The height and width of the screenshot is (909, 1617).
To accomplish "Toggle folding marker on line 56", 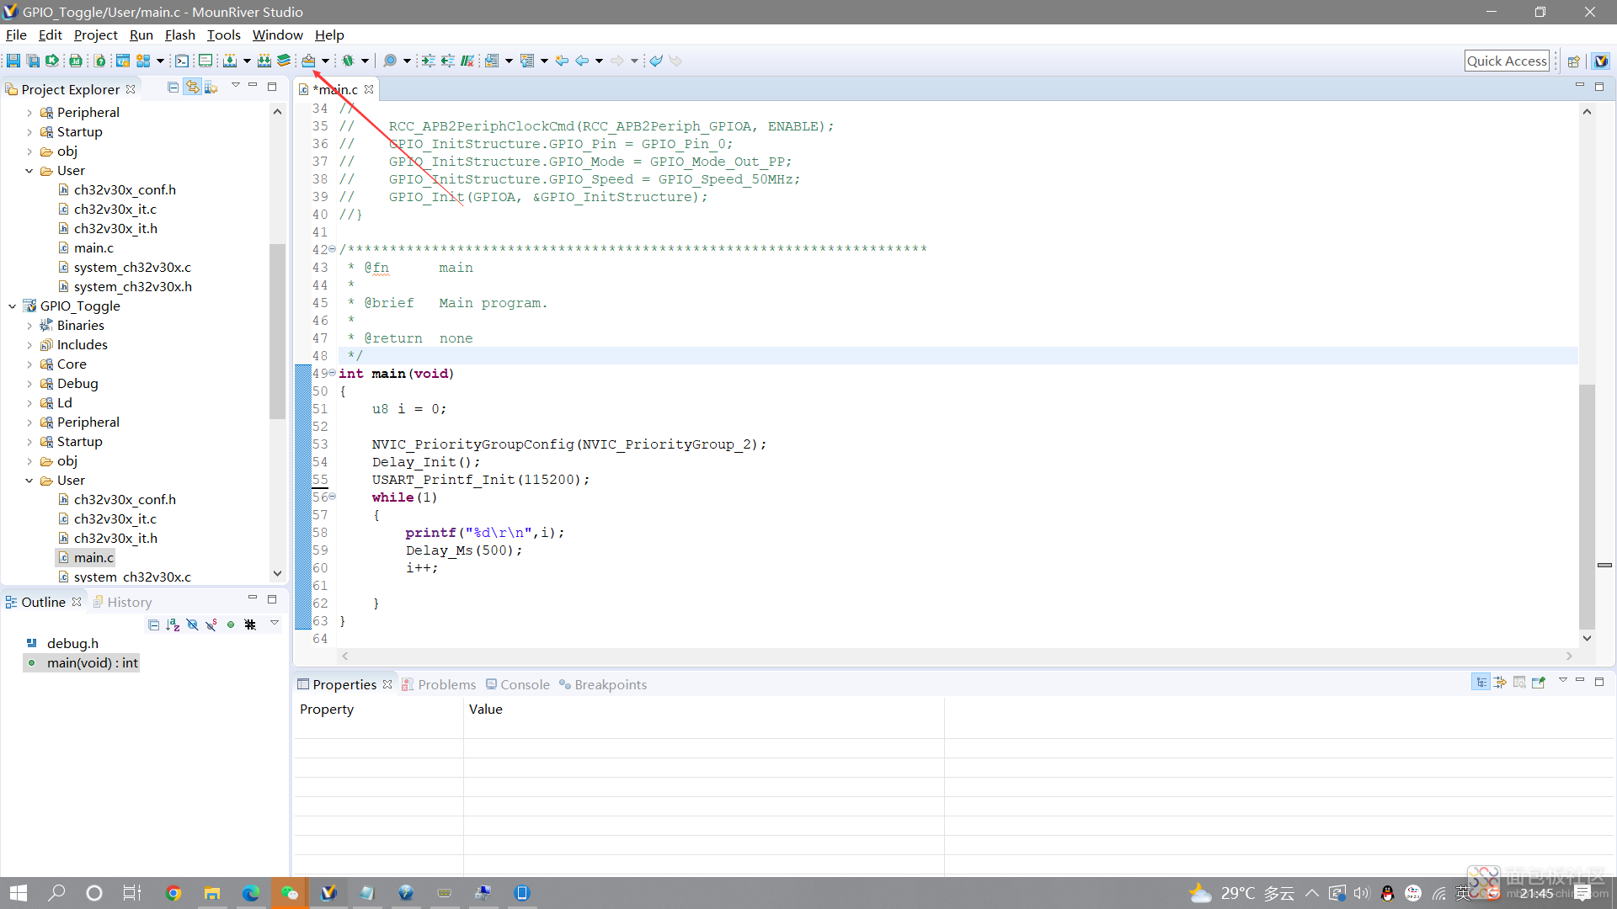I will click(332, 497).
